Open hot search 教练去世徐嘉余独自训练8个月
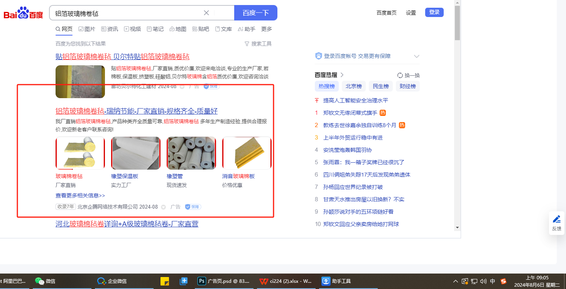This screenshot has width=566, height=289. tap(360, 125)
